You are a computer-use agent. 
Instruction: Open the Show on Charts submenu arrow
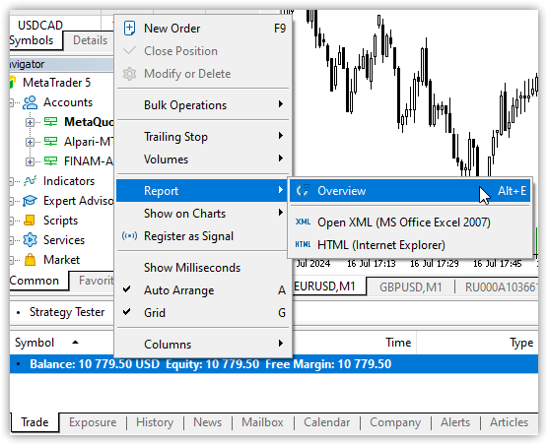pyautogui.click(x=281, y=213)
